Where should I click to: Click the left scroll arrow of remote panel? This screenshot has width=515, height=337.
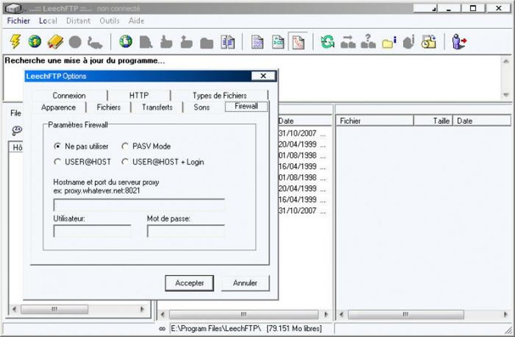coord(341,315)
